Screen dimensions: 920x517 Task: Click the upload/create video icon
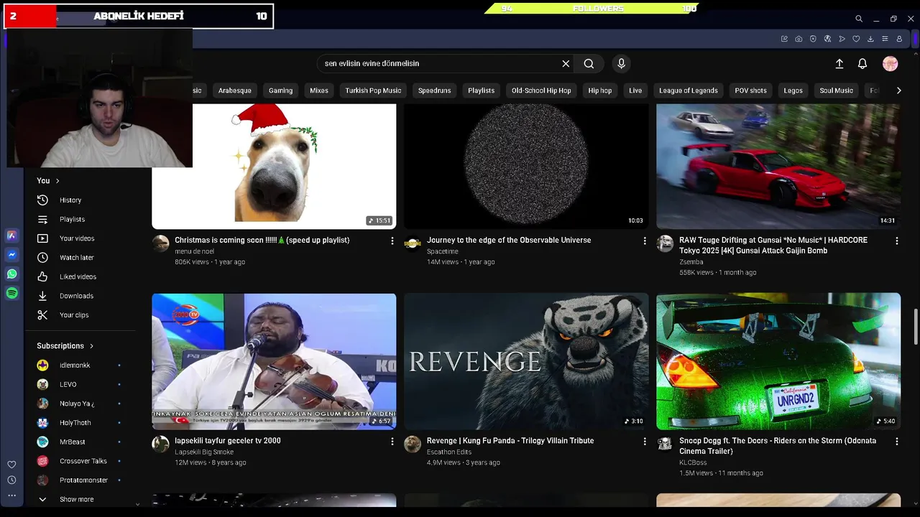tap(839, 64)
